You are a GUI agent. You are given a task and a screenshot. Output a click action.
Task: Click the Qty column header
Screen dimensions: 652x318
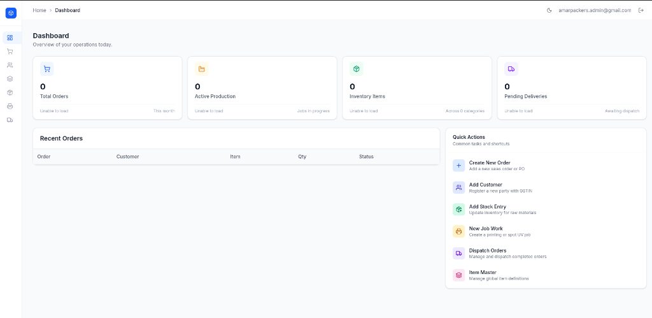[302, 157]
